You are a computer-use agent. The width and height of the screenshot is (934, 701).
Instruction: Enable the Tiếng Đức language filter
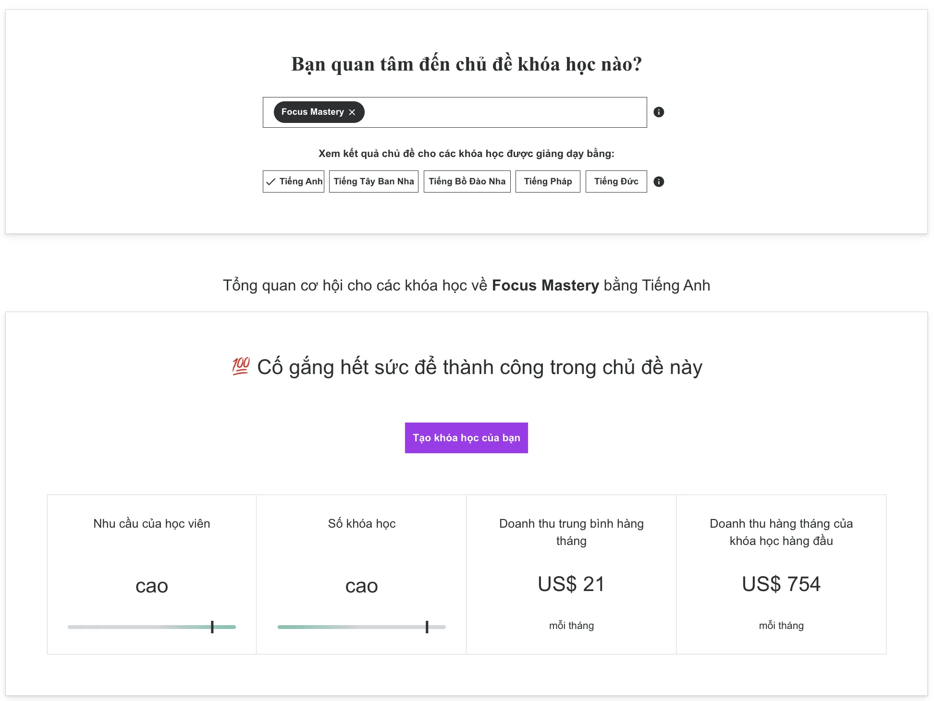pyautogui.click(x=616, y=181)
